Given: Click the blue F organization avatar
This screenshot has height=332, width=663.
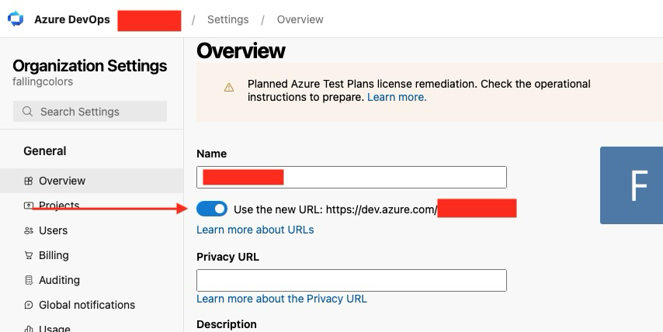Looking at the screenshot, I should click(x=631, y=185).
